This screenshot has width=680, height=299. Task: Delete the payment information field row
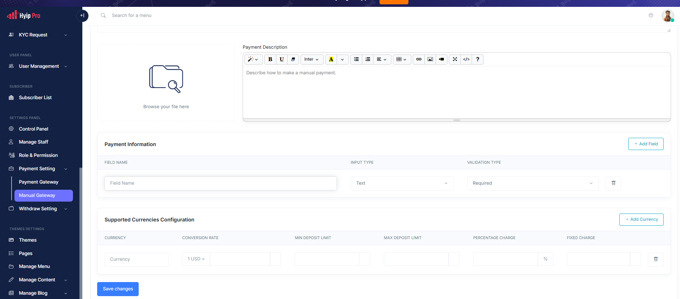[613, 183]
